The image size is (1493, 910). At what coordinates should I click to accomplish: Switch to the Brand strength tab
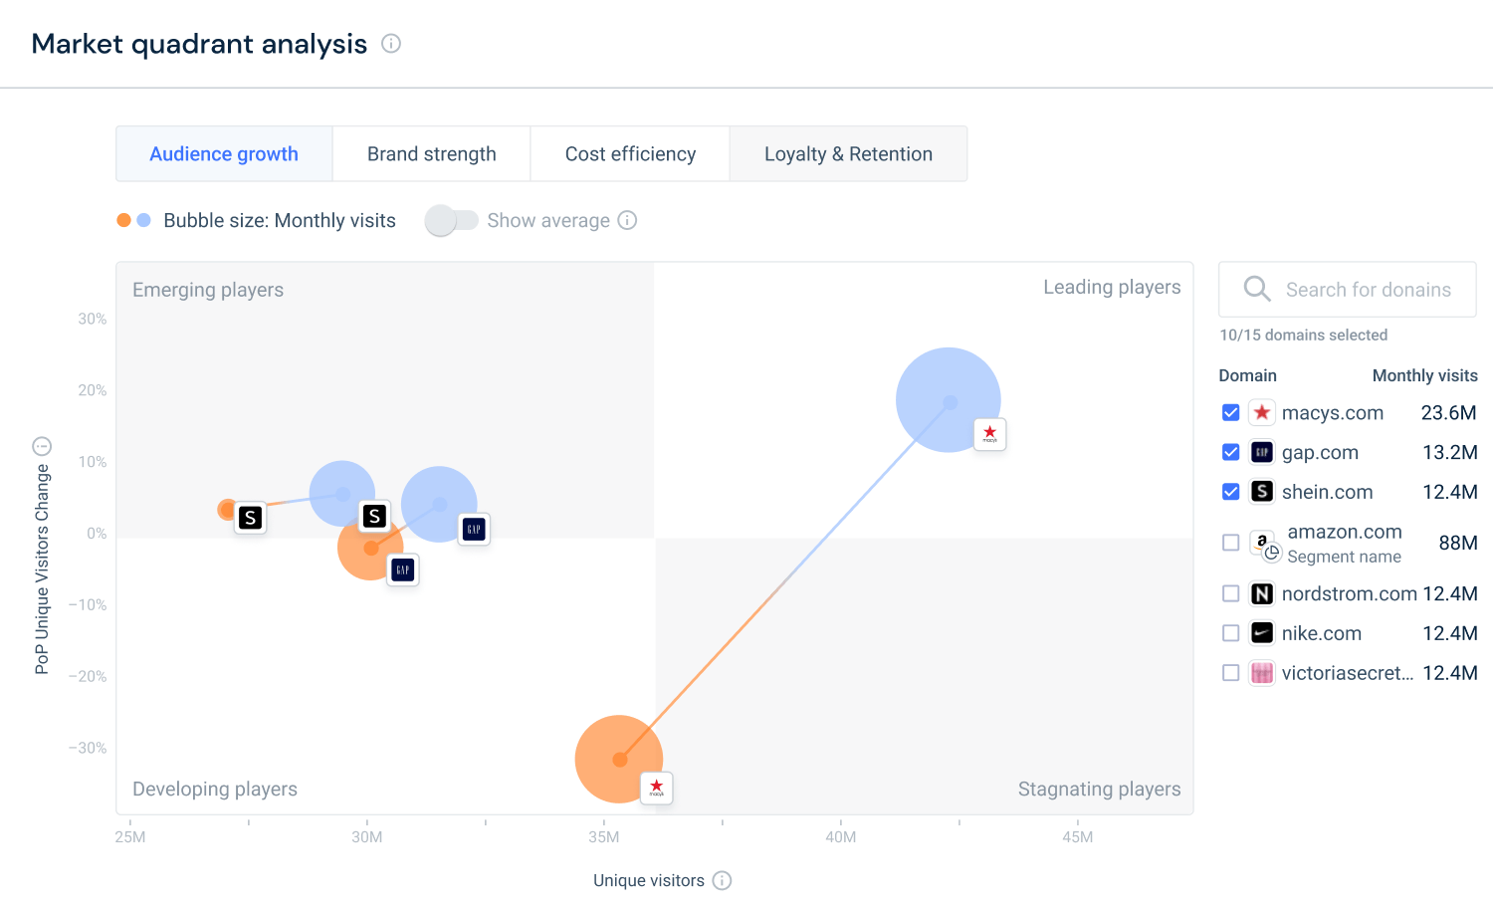tap(431, 153)
